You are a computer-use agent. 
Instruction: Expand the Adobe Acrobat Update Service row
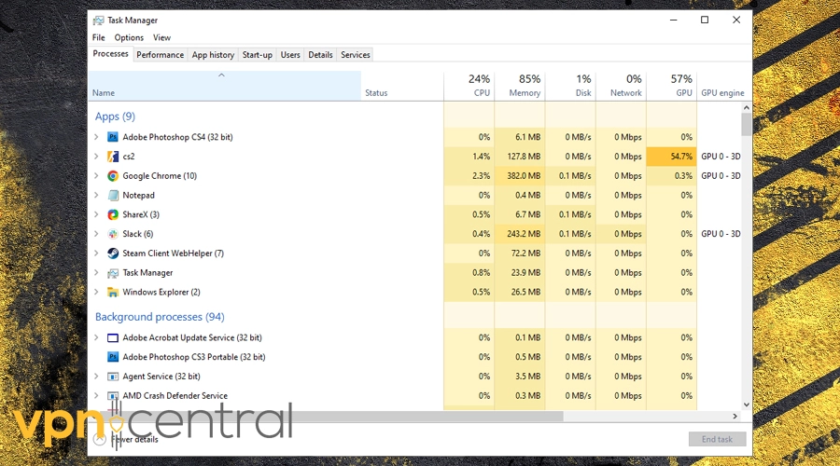click(x=96, y=337)
